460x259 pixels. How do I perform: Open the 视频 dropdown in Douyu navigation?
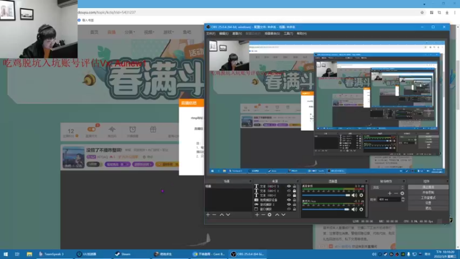149,32
